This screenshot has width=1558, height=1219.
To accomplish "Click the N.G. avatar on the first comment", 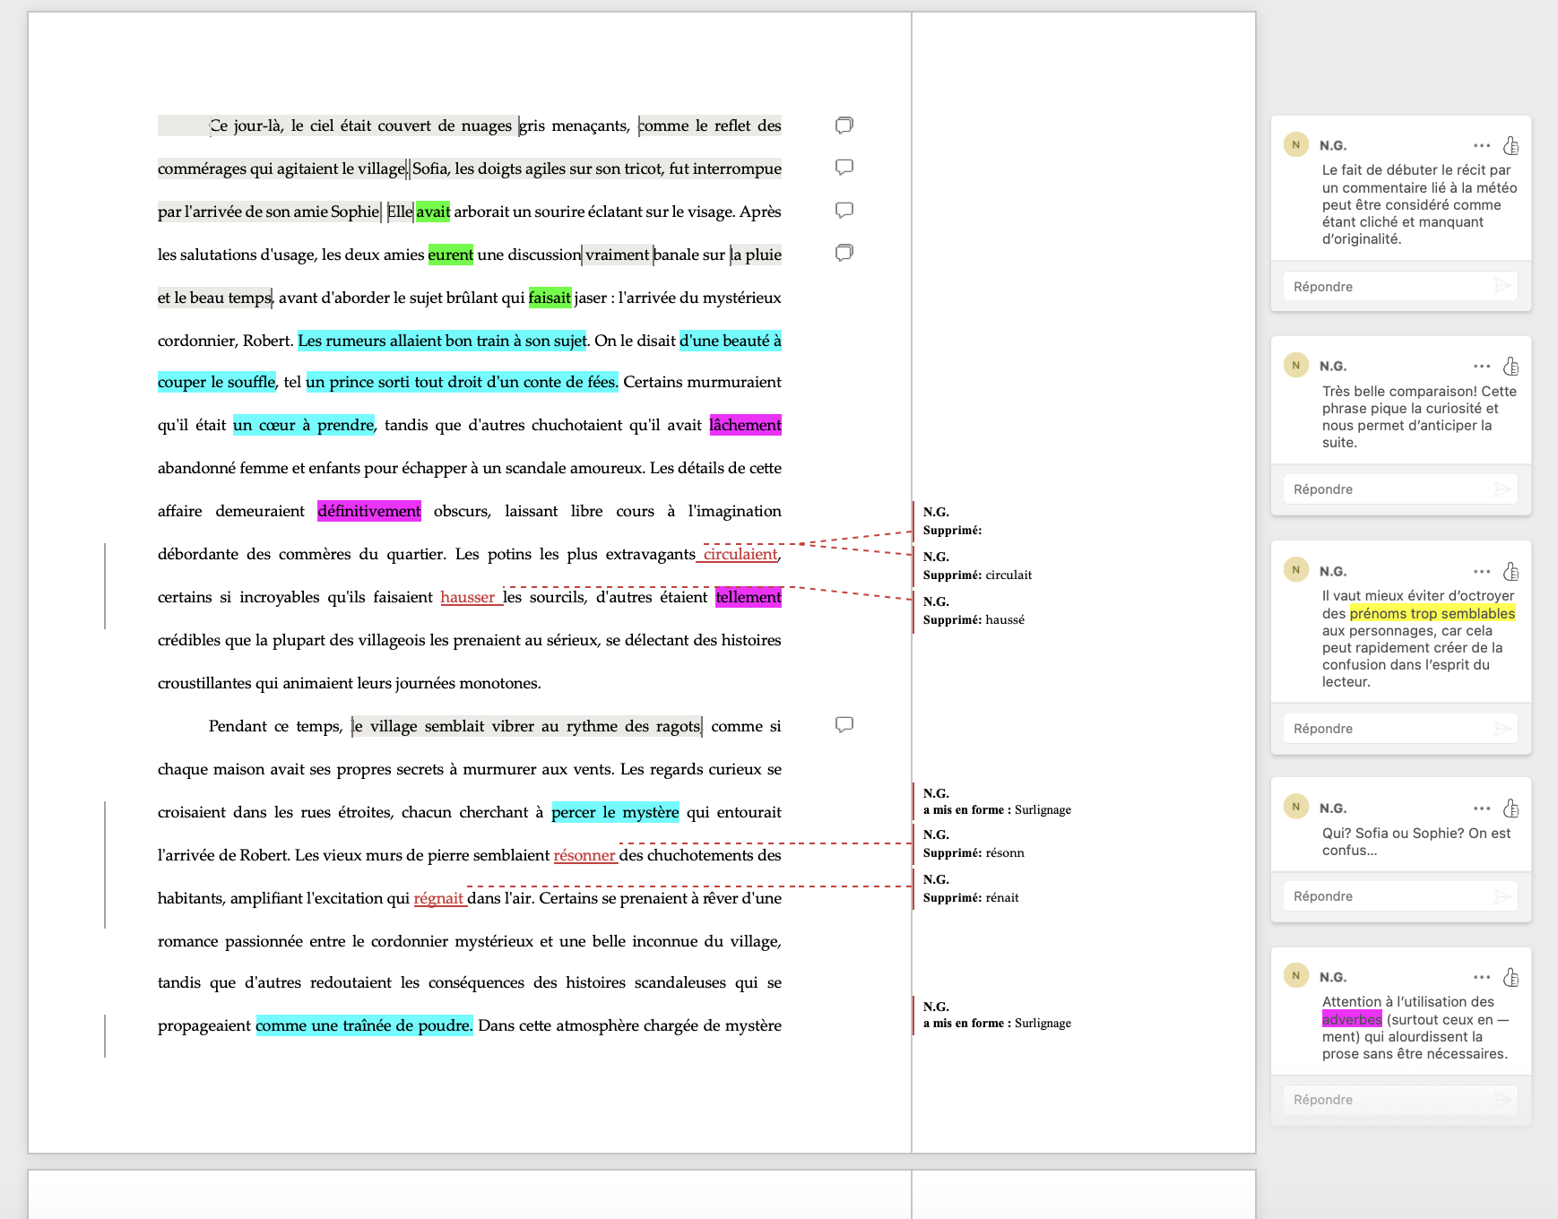I will [x=1294, y=144].
